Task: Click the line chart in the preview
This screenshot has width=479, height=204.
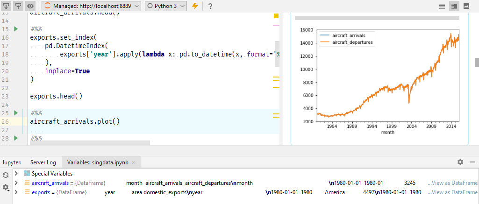Action: [x=388, y=76]
